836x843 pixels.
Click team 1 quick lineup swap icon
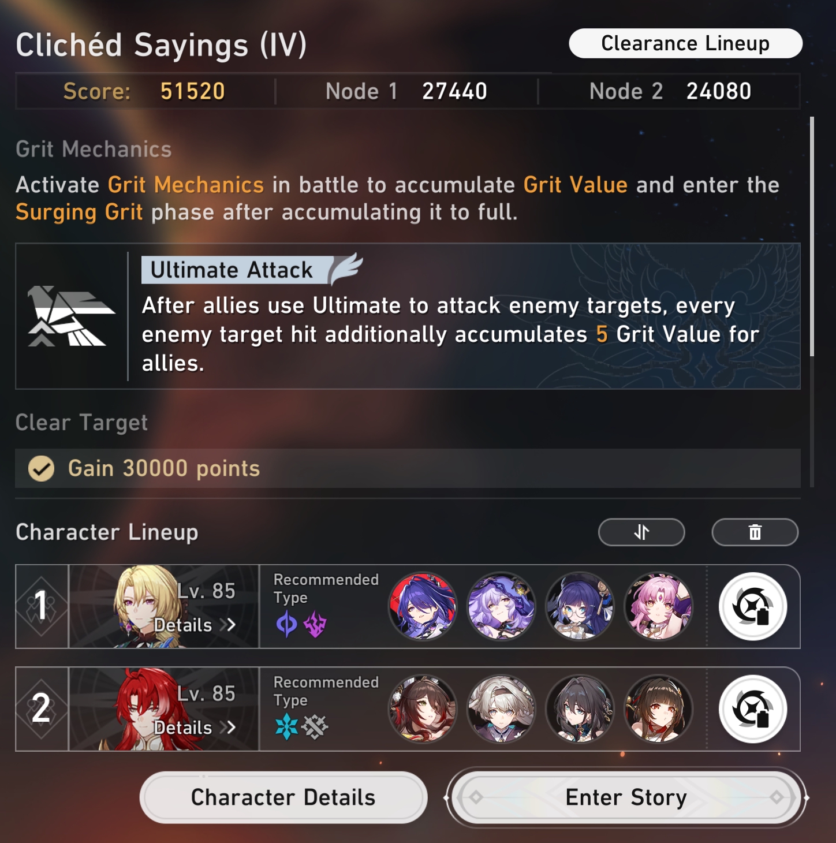[753, 606]
